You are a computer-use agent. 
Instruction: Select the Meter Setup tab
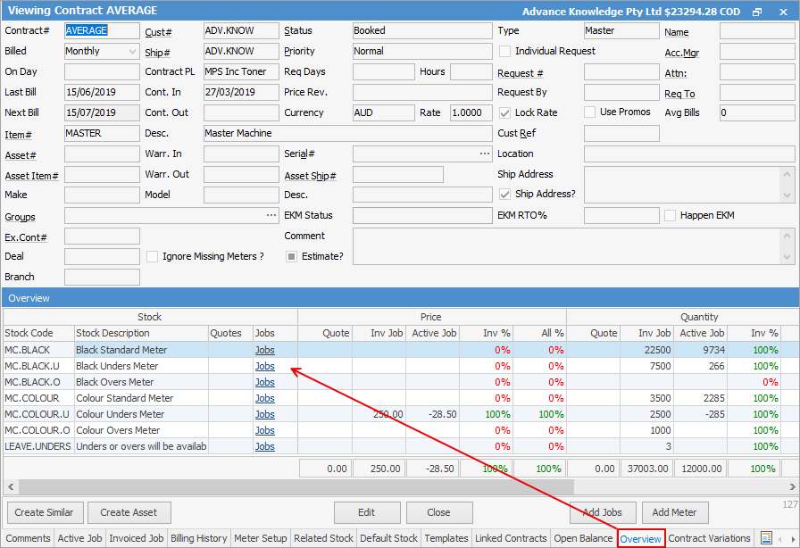[260, 538]
